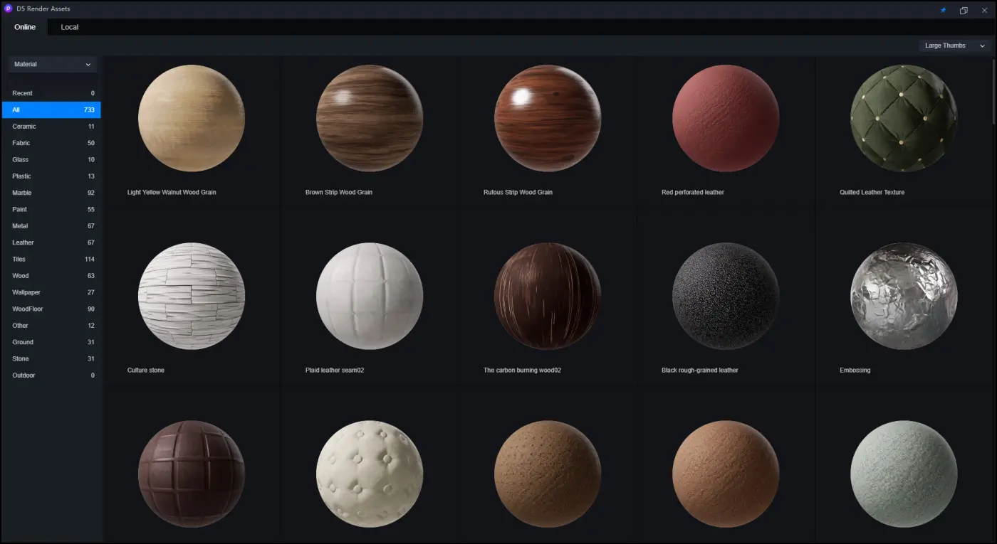Choose the Plastic category
The height and width of the screenshot is (544, 997).
51,176
